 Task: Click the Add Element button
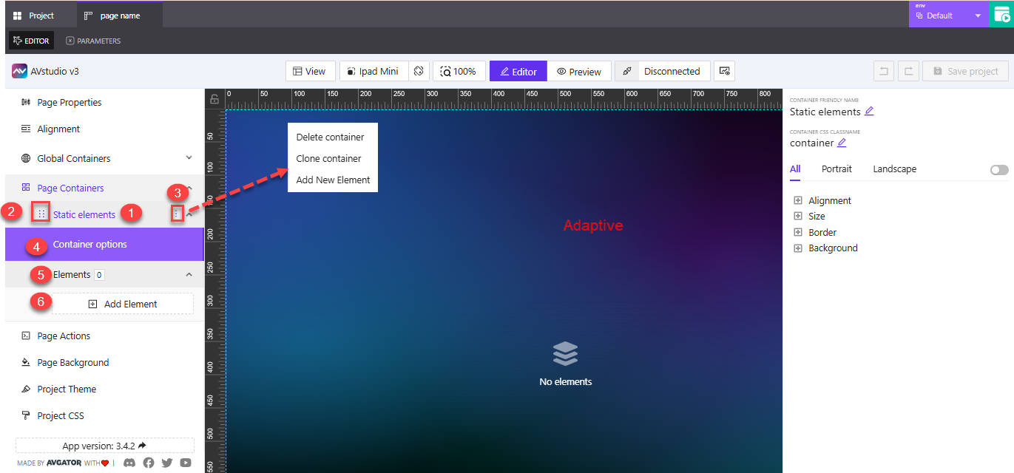point(123,303)
